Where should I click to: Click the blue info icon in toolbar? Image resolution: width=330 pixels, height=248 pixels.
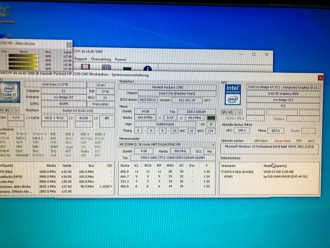click(147, 69)
